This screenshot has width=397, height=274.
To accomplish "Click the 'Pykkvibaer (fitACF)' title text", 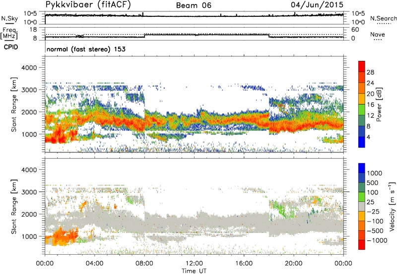I will [88, 5].
